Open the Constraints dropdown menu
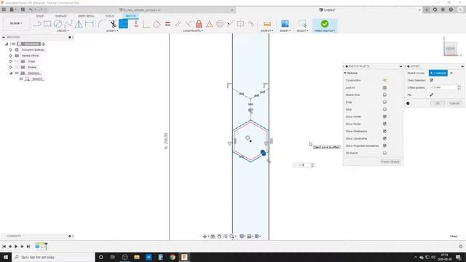Image resolution: width=466 pixels, height=262 pixels. tap(193, 31)
